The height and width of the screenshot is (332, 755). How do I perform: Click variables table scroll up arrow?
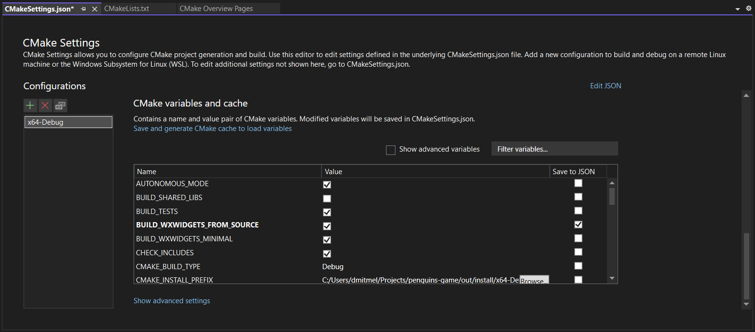click(612, 183)
